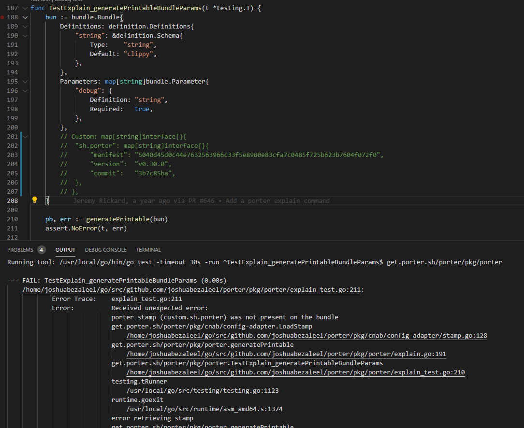
Task: Click the lightbulb quick-fix icon on line 208
Action: [x=34, y=200]
